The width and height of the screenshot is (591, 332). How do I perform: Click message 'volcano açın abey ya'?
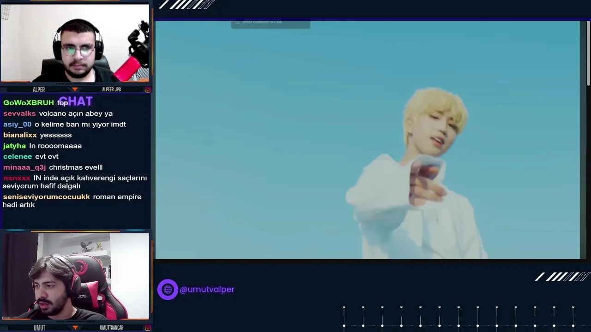[x=76, y=113]
